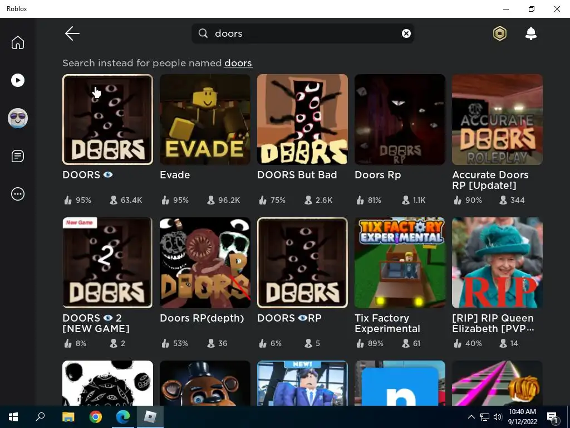Click the 89% rating under Tix Factory
The height and width of the screenshot is (428, 570).
[370, 343]
